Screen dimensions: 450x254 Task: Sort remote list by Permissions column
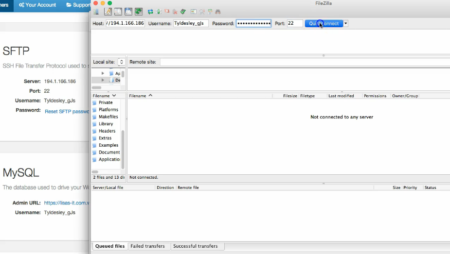tap(377, 96)
